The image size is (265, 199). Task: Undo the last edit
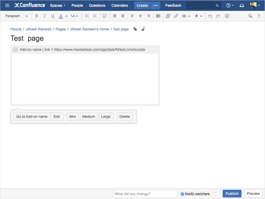coord(210,16)
